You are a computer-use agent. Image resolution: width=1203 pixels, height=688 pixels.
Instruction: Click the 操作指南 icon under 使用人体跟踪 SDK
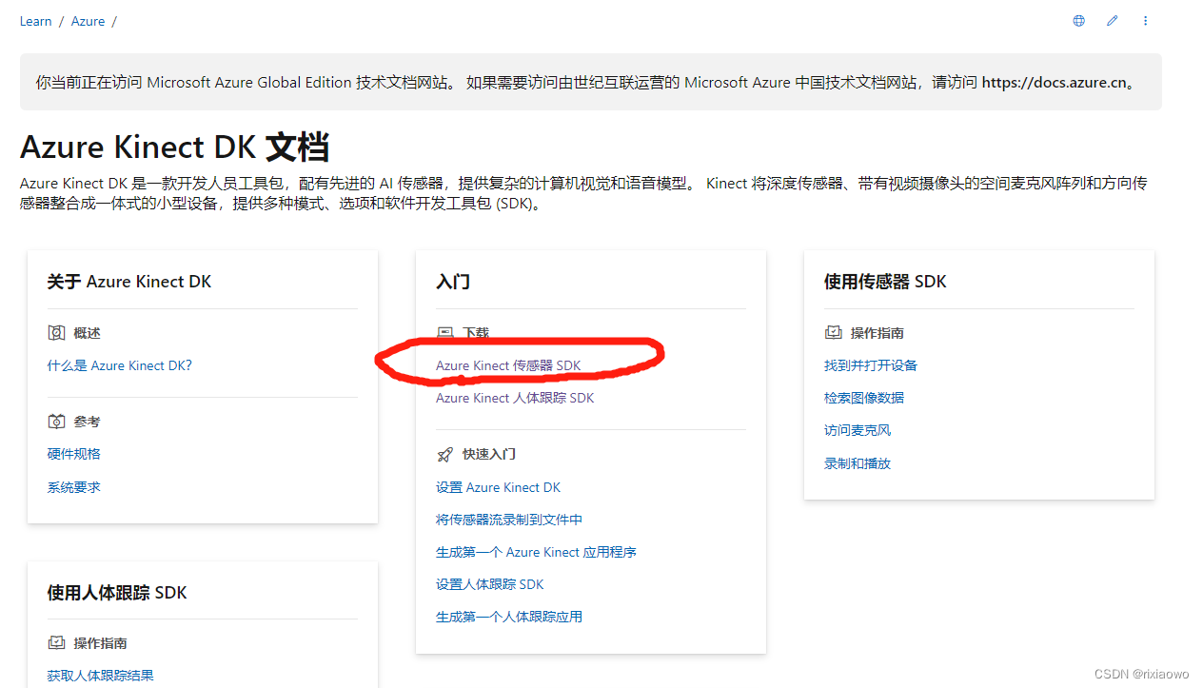tap(56, 643)
